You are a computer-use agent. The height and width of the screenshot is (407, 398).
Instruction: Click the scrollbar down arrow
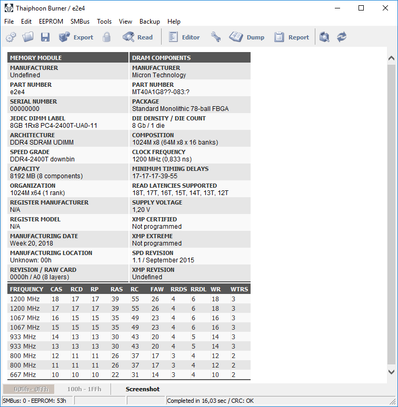[x=391, y=372]
